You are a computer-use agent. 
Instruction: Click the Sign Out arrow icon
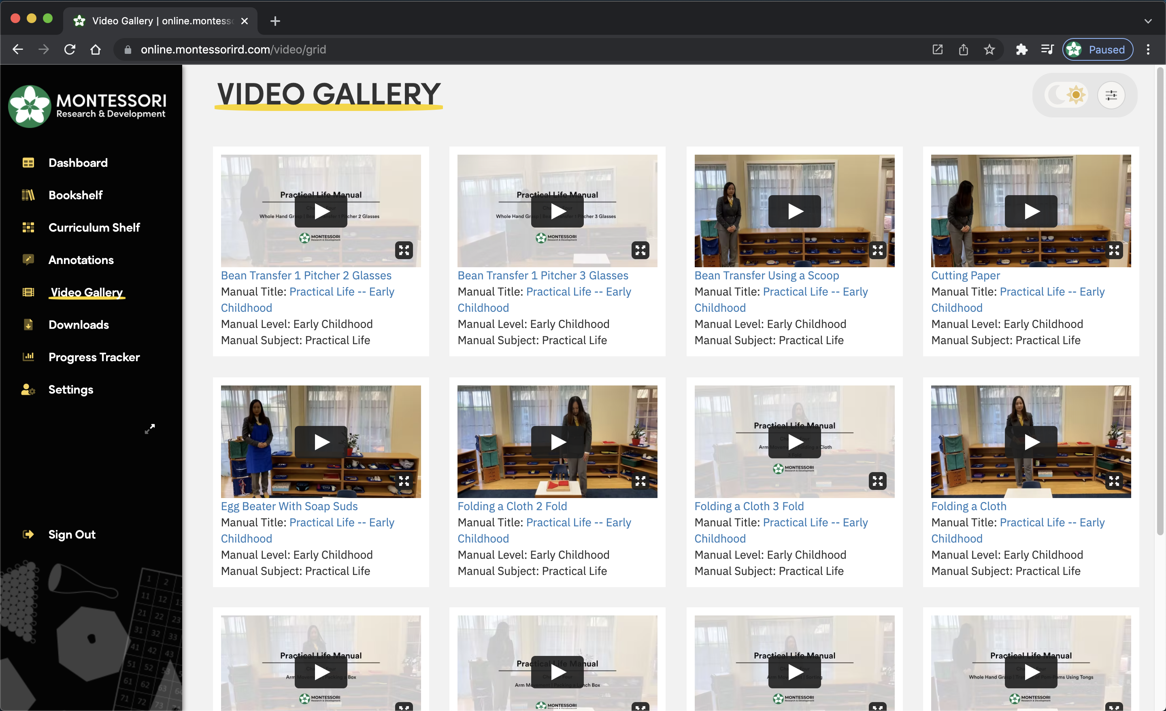28,534
